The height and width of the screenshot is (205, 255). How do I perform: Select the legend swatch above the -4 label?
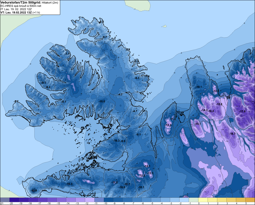click(x=165, y=200)
